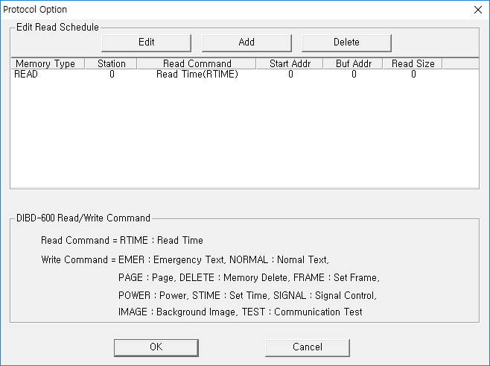Click the Station column header
The height and width of the screenshot is (366, 490).
[112, 64]
